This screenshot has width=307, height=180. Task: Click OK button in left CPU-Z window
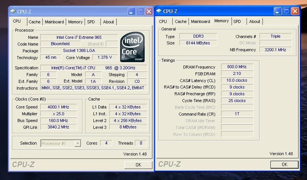[138, 165]
